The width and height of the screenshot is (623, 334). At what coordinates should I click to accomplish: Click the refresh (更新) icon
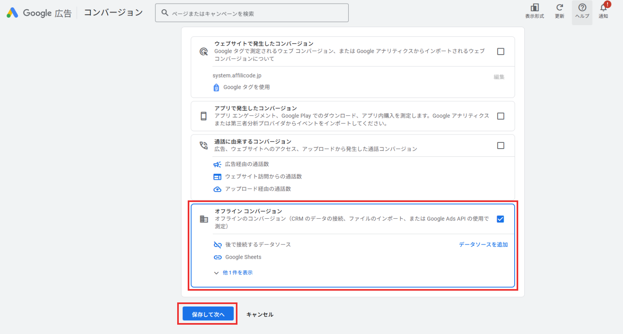coord(559,8)
